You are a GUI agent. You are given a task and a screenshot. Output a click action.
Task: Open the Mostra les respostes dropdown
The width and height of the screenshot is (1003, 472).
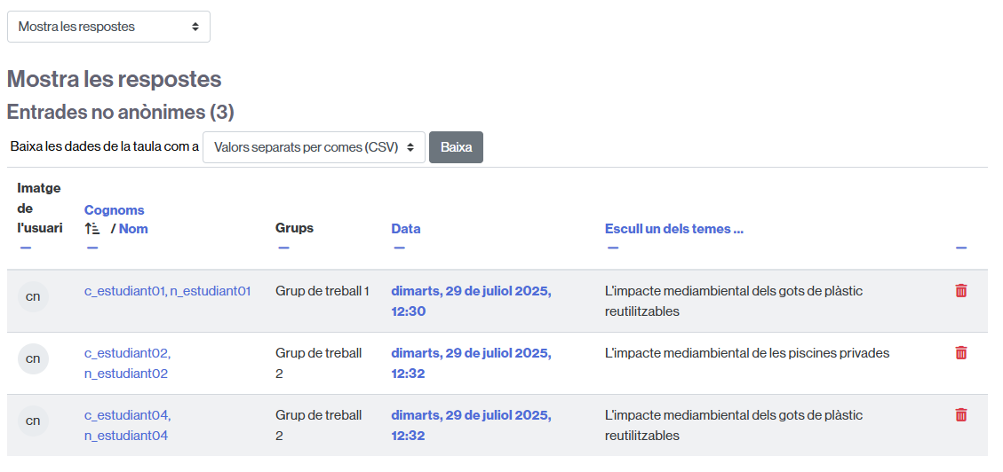108,27
